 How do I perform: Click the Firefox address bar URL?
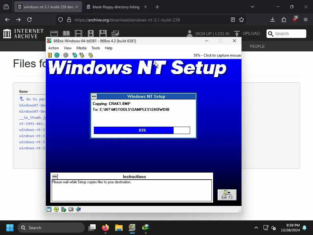click(127, 20)
